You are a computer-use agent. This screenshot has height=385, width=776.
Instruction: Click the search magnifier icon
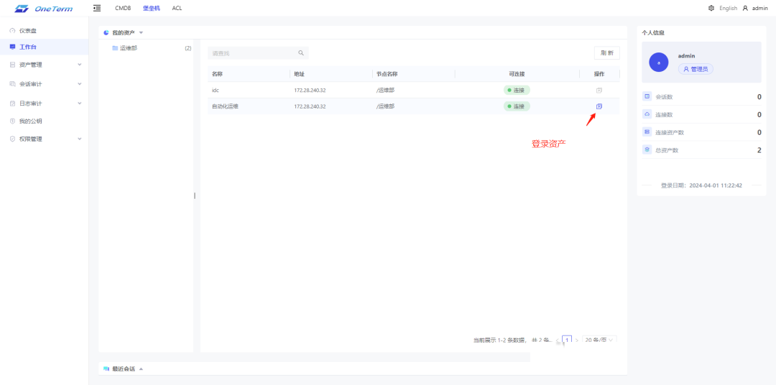(301, 53)
